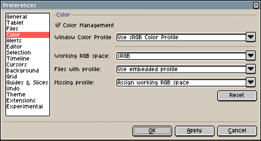
Task: Expand the Missing profile dropdown
Action: click(251, 82)
